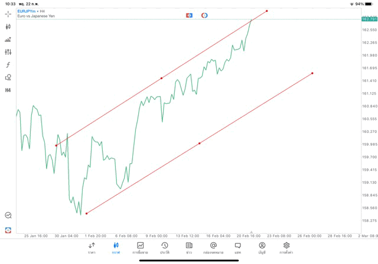Screen dimensions: 378x264
Task: Open the chart type candlestick icon in sidebar
Action: [8, 27]
